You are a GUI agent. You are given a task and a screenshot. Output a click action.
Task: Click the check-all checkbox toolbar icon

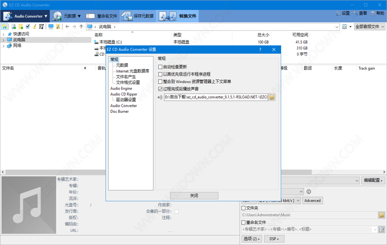coord(27,26)
